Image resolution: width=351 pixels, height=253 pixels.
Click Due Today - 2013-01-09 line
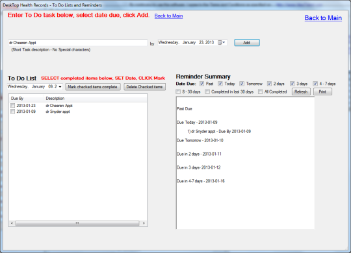(x=197, y=122)
